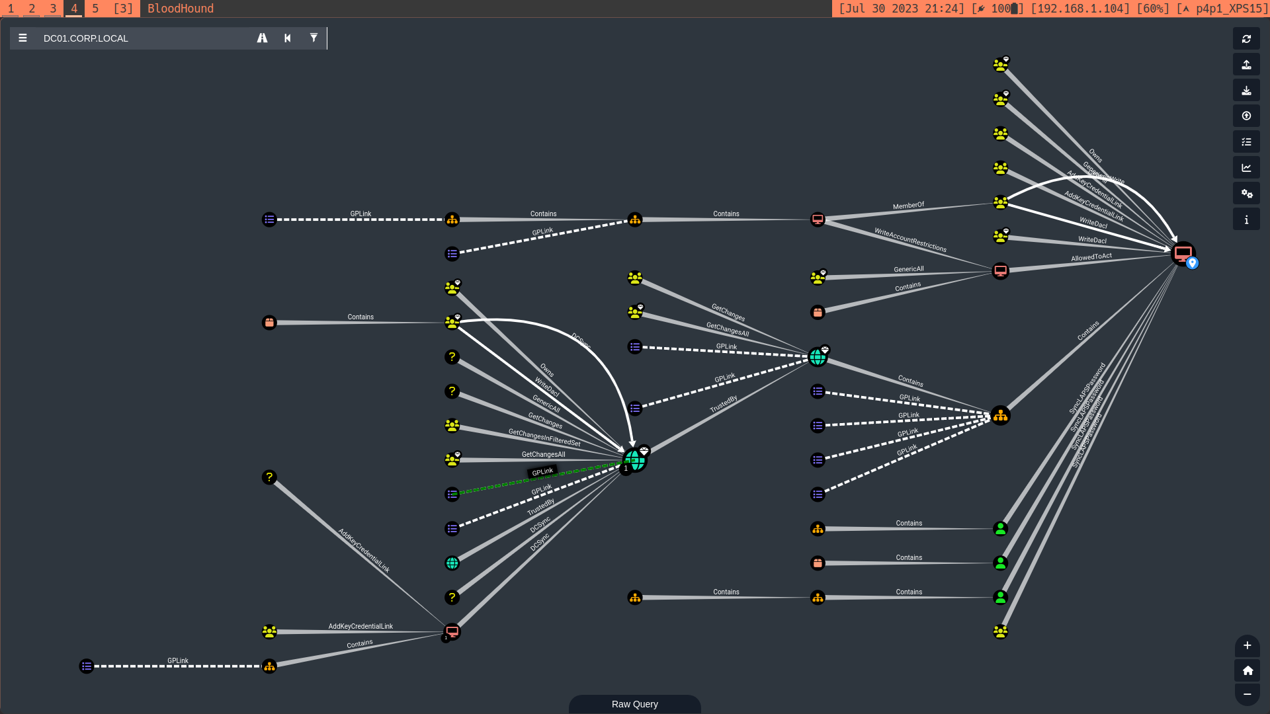Zoom out with the minus button
1270x714 pixels.
1247,694
